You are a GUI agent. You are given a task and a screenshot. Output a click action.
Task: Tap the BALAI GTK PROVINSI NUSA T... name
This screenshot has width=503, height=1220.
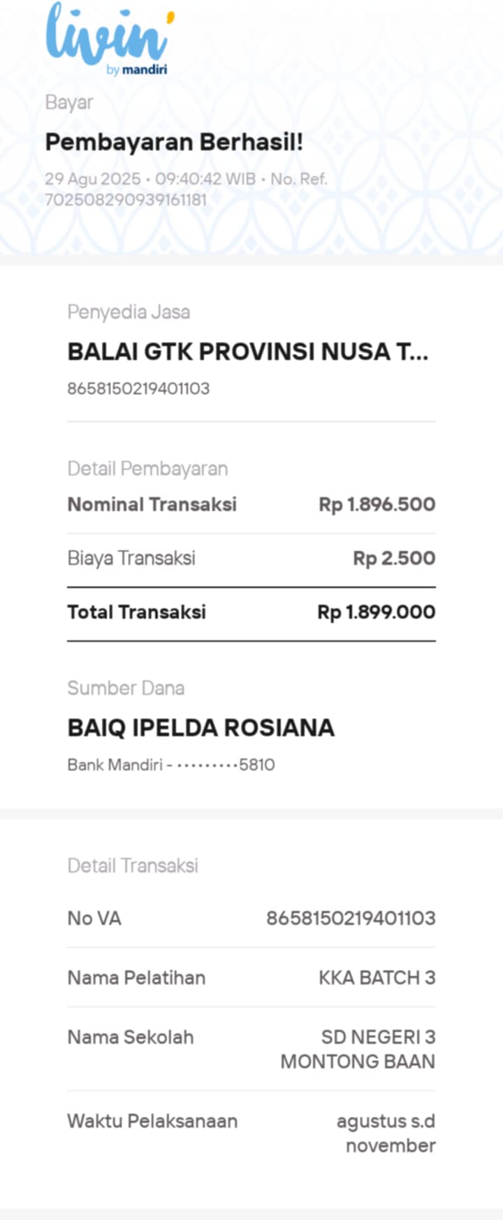point(248,352)
